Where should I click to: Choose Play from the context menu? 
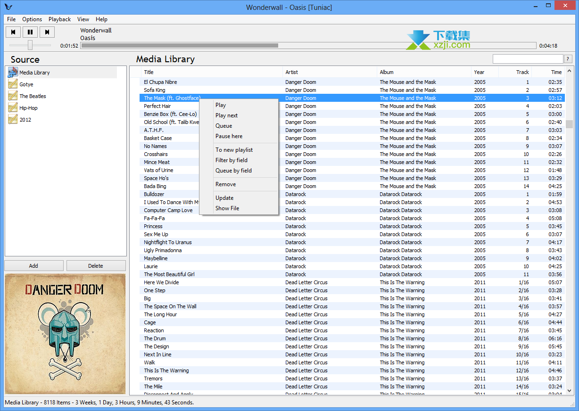tap(239, 105)
